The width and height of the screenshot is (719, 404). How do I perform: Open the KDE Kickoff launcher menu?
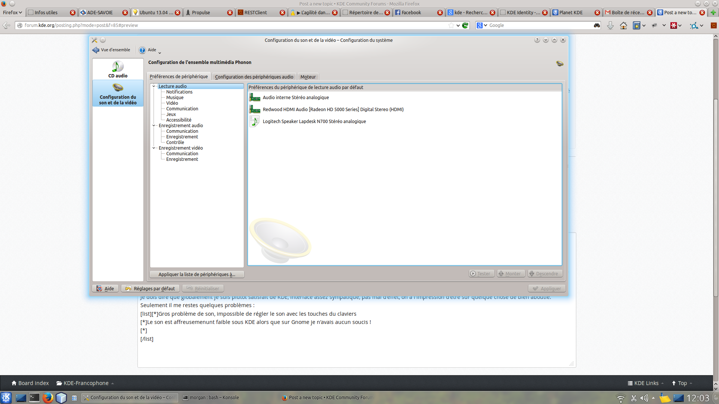(x=6, y=397)
